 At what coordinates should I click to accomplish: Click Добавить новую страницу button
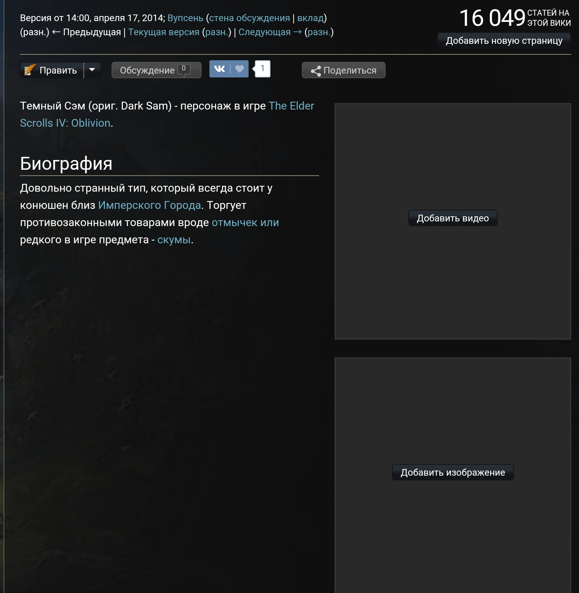click(x=504, y=41)
